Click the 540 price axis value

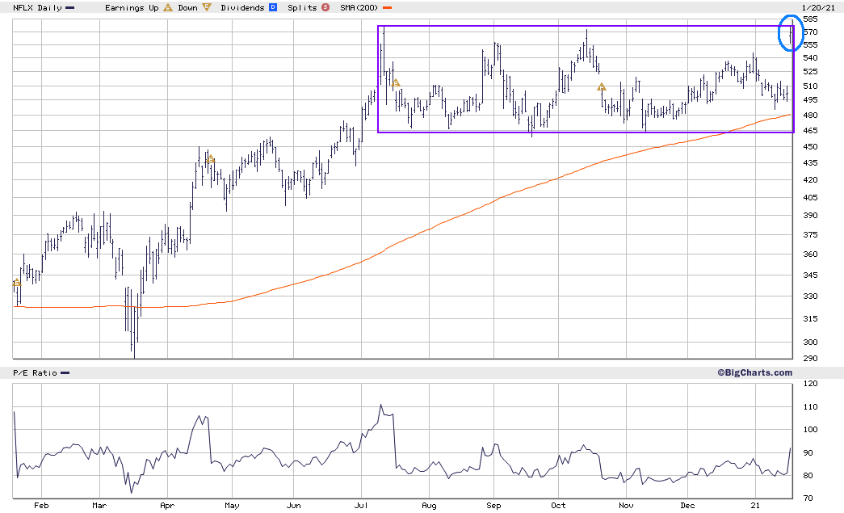coord(811,58)
